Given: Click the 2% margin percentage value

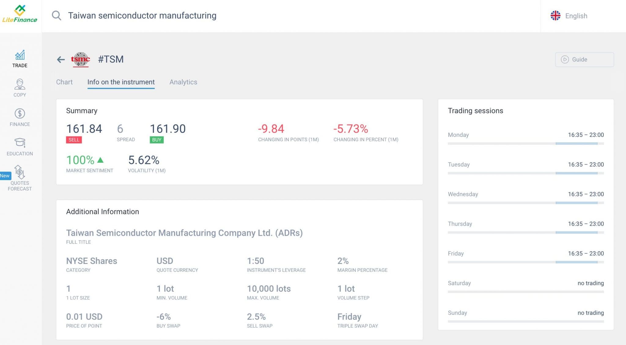Looking at the screenshot, I should [x=343, y=261].
